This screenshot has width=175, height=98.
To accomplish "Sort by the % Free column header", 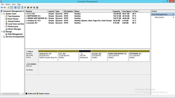I will 135,11.
